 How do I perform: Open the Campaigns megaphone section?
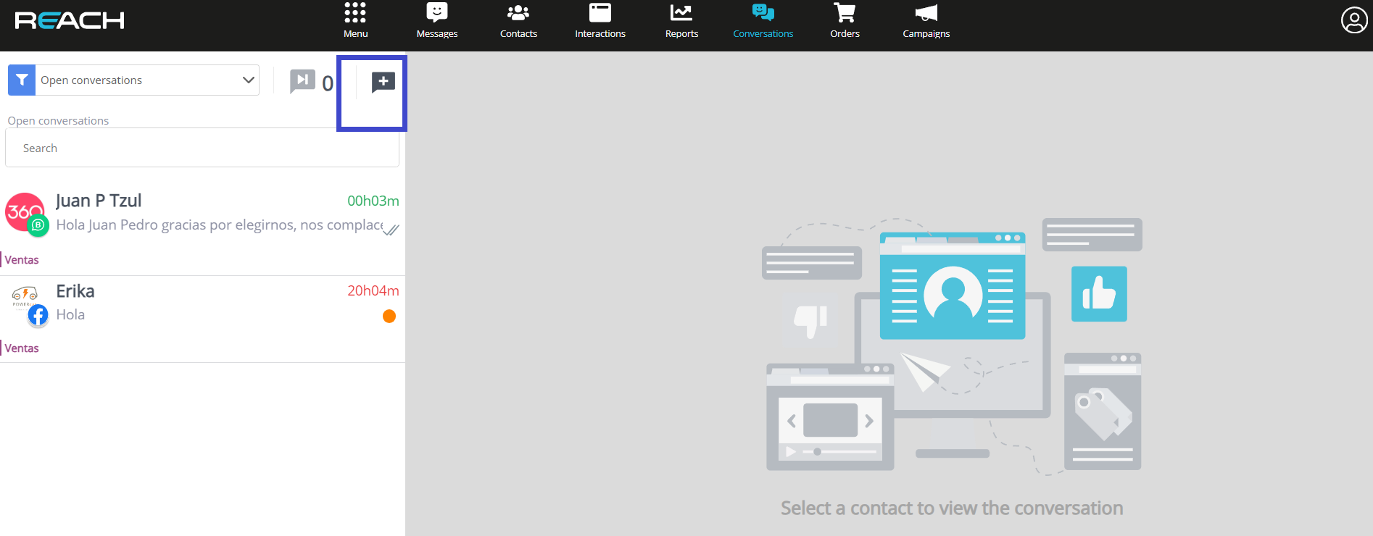(x=926, y=20)
